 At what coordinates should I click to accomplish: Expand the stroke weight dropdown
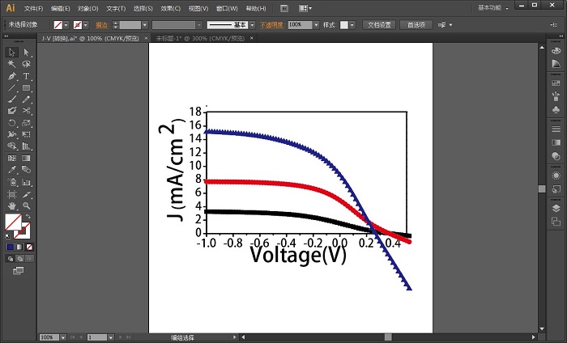pos(145,25)
